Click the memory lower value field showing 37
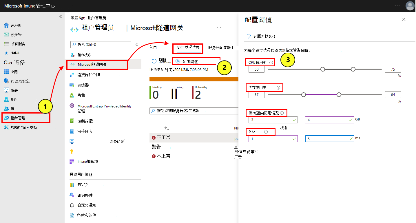416x223 pixels. [256, 94]
